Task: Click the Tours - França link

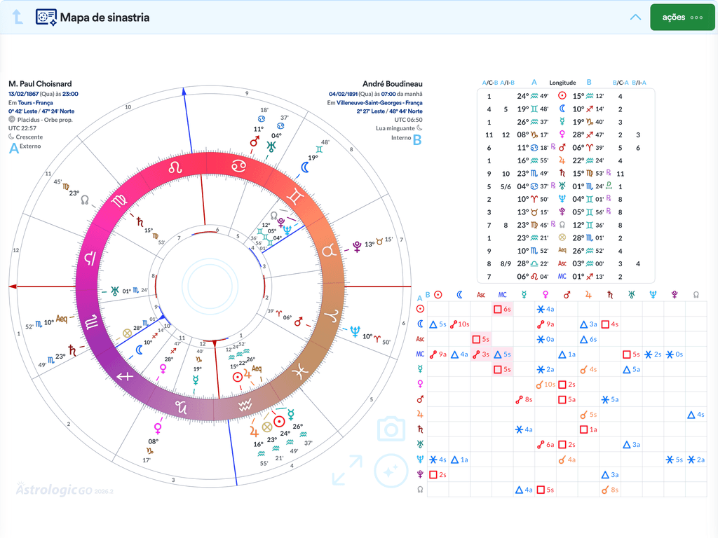Action: (35, 103)
